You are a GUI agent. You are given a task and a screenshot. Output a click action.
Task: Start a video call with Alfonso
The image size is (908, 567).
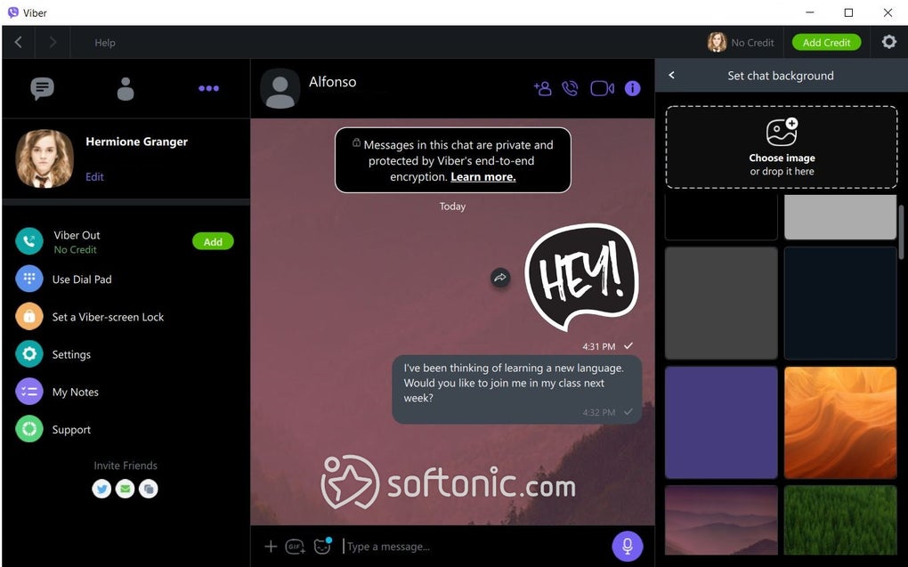tap(603, 89)
